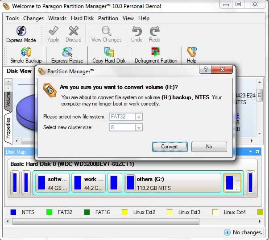Click bottom scrollbar right arrow
269x240 pixels.
[260, 221]
